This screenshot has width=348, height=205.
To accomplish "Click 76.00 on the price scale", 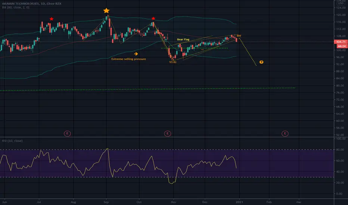I will pyautogui.click(x=341, y=93).
